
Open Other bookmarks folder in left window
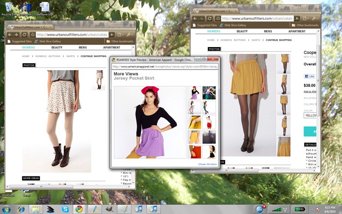pyautogui.click(x=120, y=41)
